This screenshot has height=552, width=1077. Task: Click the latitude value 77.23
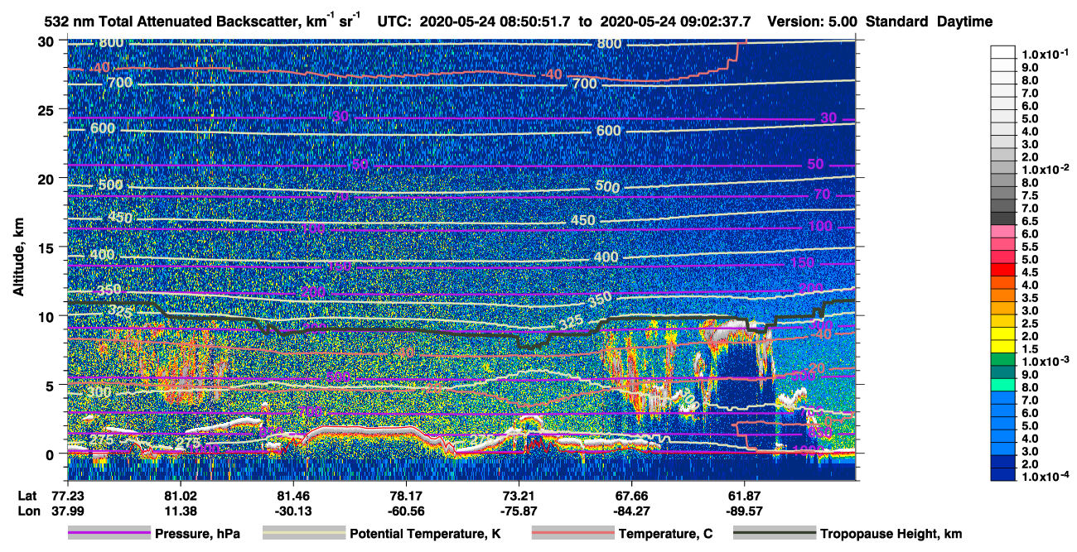66,494
